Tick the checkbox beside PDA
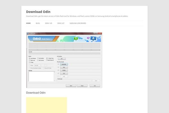The width and height of the screenshot is (169, 113). click(x=58, y=67)
